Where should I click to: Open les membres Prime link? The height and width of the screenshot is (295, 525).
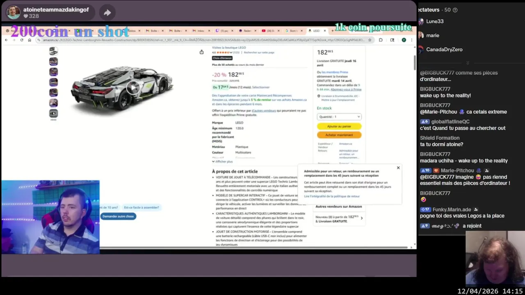point(335,72)
